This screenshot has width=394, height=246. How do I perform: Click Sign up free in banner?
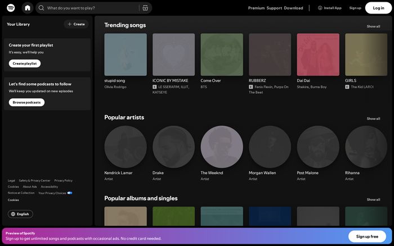pyautogui.click(x=367, y=236)
